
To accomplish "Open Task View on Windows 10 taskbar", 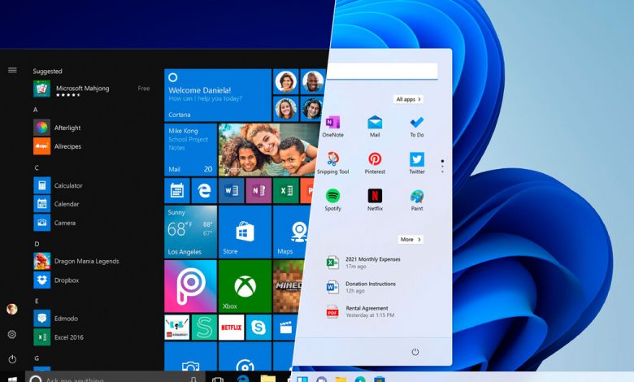I will [218, 380].
